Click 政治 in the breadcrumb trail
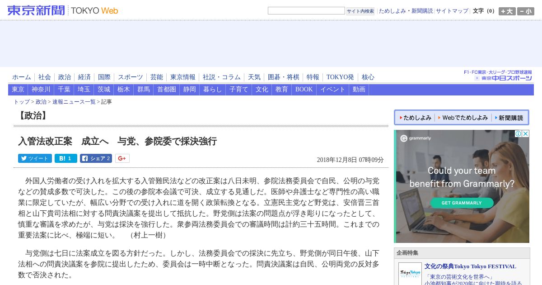The height and width of the screenshot is (285, 542). 41,102
